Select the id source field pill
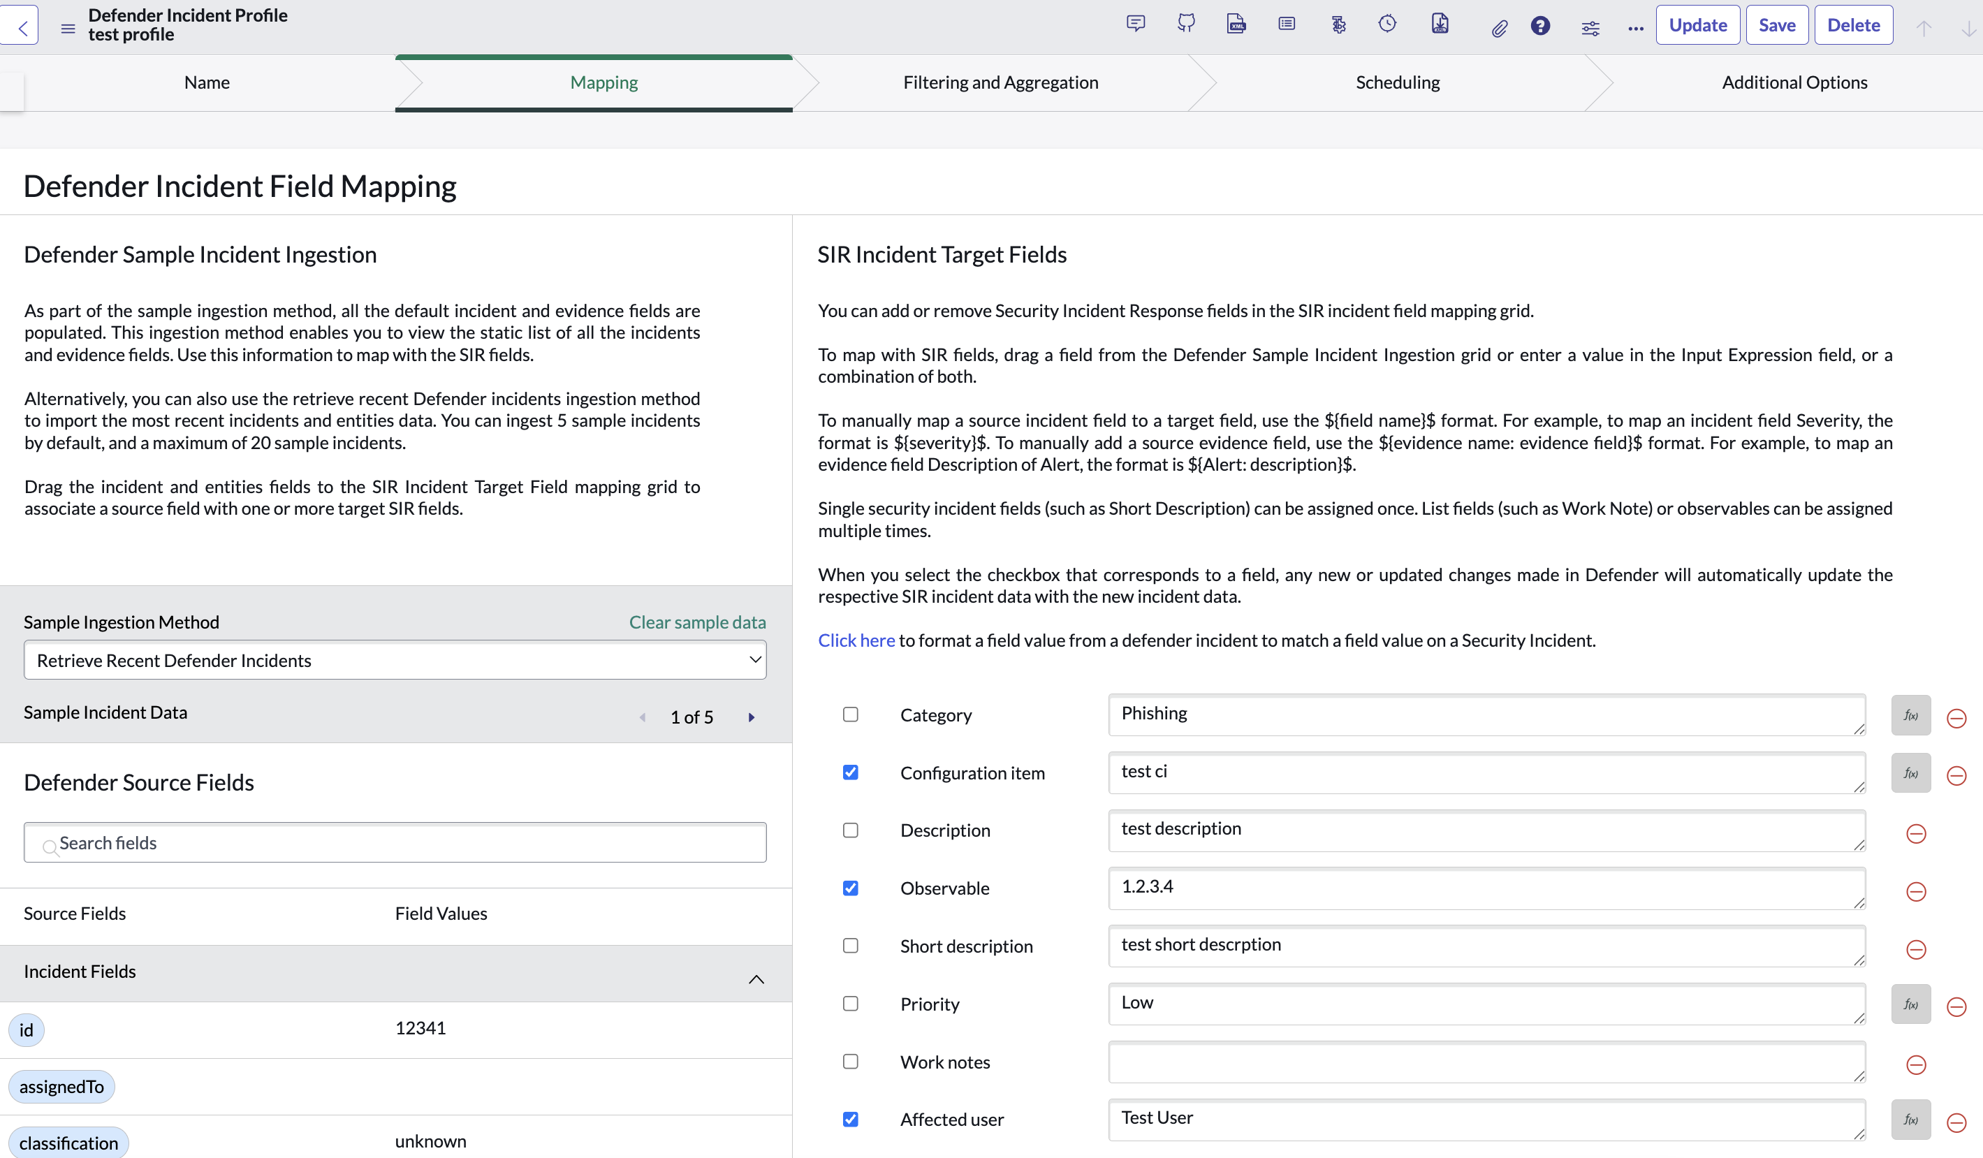 (x=26, y=1031)
